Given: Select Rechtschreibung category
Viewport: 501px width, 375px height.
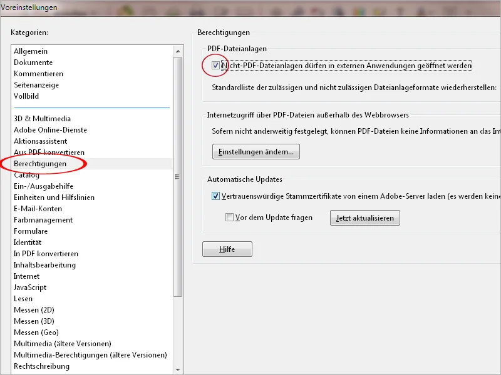Looking at the screenshot, I should click(41, 366).
